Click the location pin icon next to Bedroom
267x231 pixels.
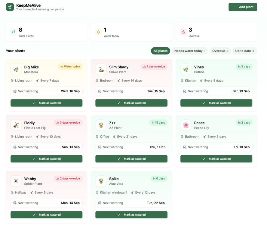pos(97,81)
